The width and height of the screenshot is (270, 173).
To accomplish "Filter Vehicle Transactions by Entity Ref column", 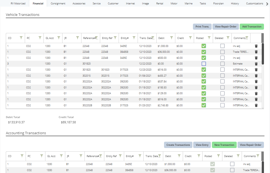I will point(115,38).
